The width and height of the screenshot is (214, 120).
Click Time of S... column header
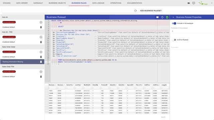click(139, 85)
